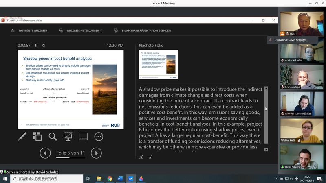Select the pen and laser pointer tool
This screenshot has width=326, height=183.
(22, 137)
